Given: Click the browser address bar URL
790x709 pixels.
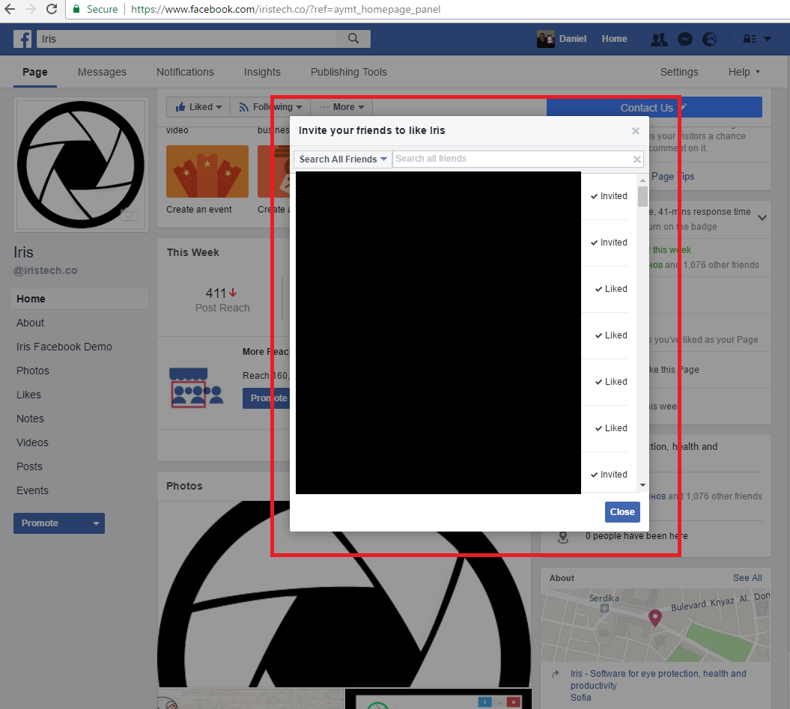Looking at the screenshot, I should pos(285,9).
